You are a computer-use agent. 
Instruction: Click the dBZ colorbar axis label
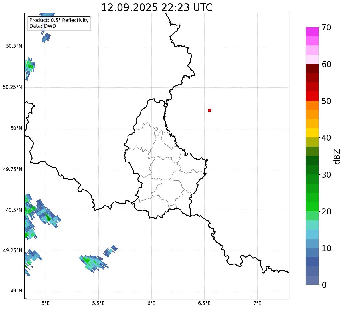point(337,156)
